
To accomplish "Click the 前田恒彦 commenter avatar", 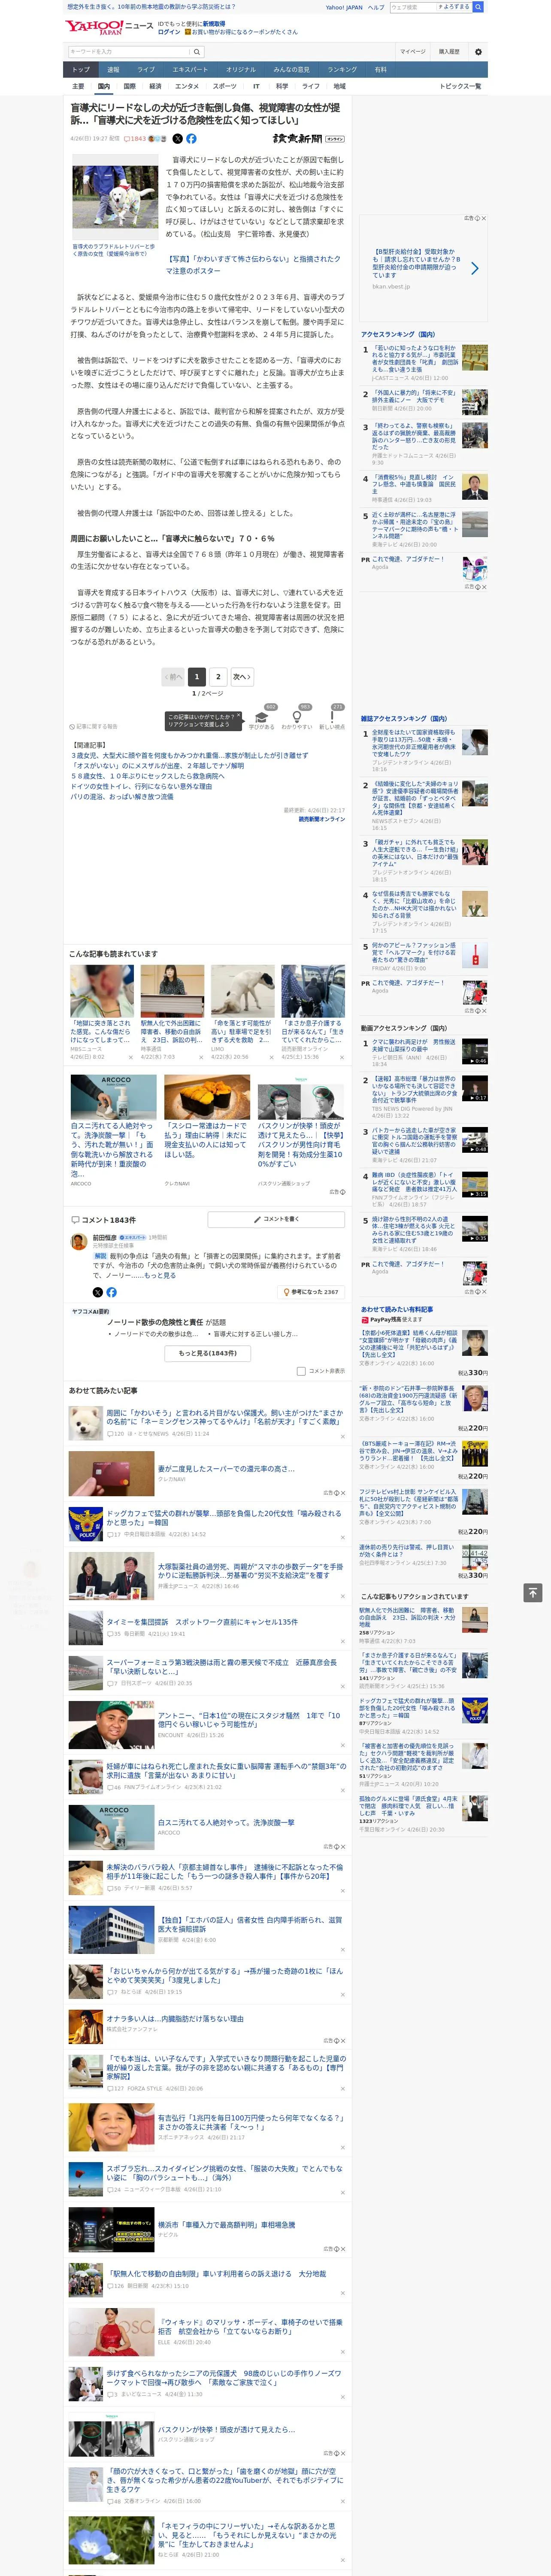I will pyautogui.click(x=79, y=1241).
